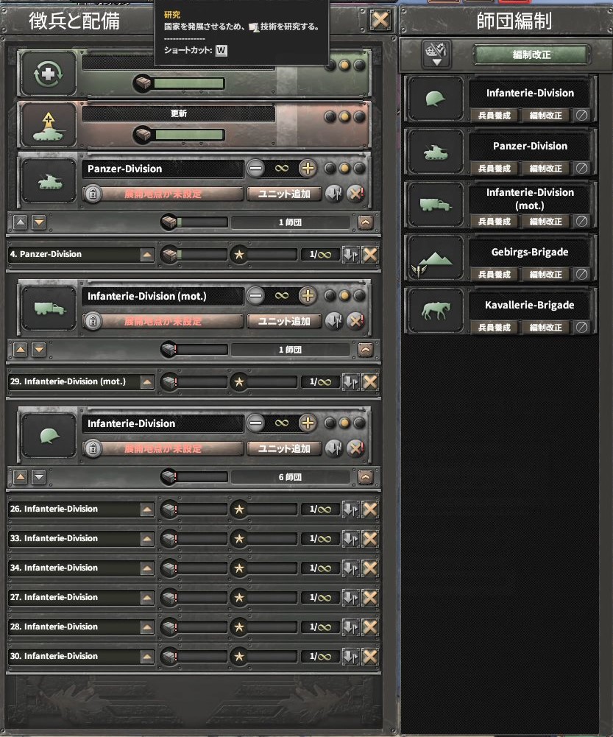The height and width of the screenshot is (737, 613).
Task: Click ユニット追加 for Infanterie-Division
Action: coord(284,448)
